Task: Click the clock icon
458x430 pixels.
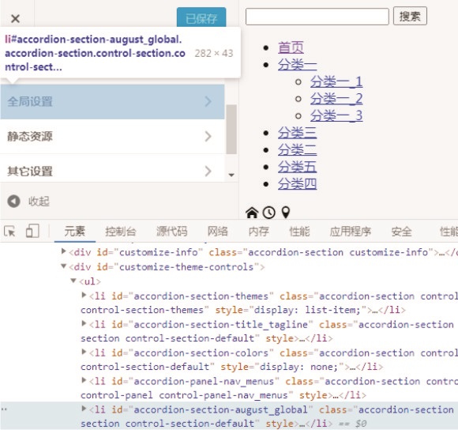Action: click(269, 213)
